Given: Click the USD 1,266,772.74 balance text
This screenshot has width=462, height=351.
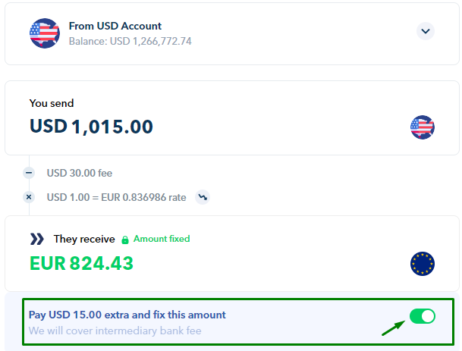Looking at the screenshot, I should [x=130, y=41].
